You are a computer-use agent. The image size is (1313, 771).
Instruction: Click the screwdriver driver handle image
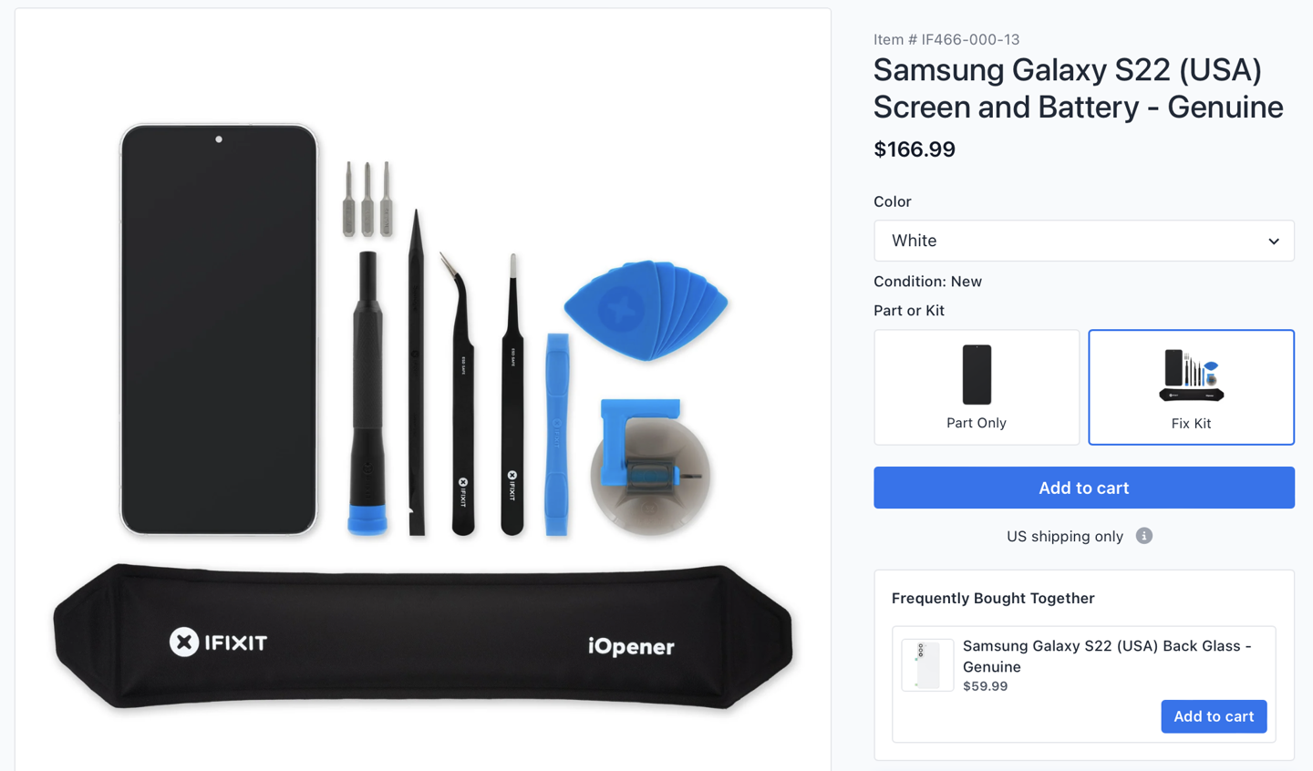tap(367, 392)
